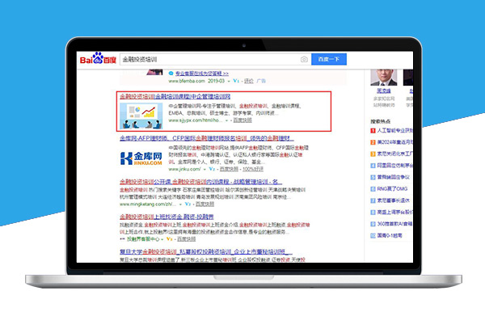Open hot search number 7 董事长退休
Image resolution: width=485 pixels, height=333 pixels.
coord(393,200)
